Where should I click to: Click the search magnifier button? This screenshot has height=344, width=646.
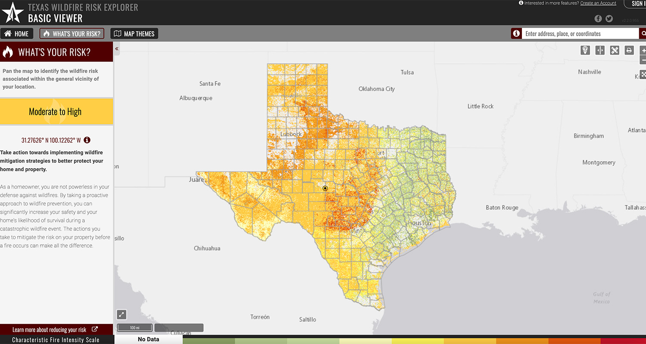point(643,34)
